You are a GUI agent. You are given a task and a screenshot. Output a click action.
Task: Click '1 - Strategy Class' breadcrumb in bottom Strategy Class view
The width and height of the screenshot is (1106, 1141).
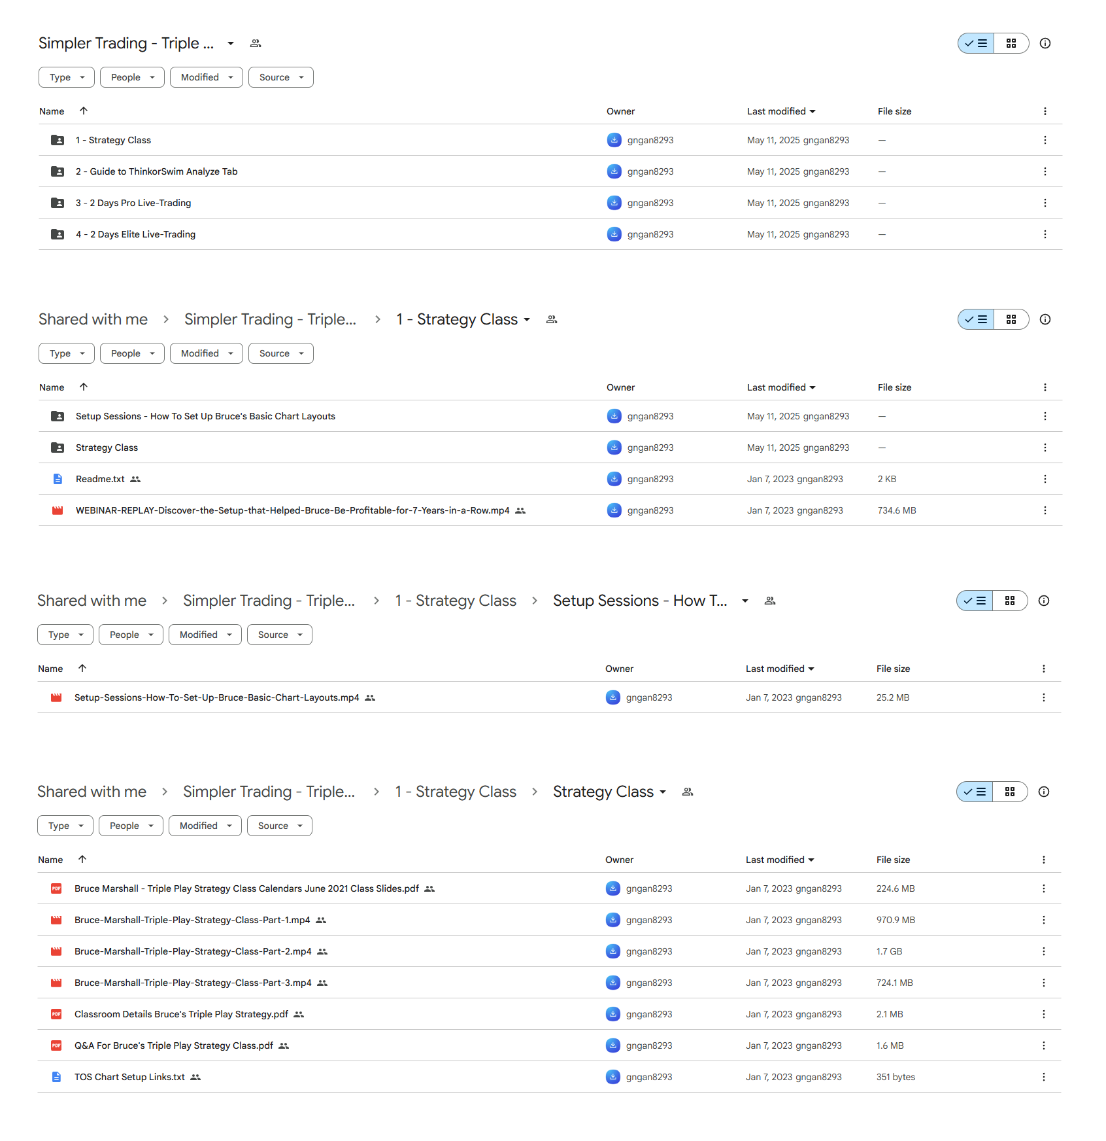pyautogui.click(x=456, y=792)
